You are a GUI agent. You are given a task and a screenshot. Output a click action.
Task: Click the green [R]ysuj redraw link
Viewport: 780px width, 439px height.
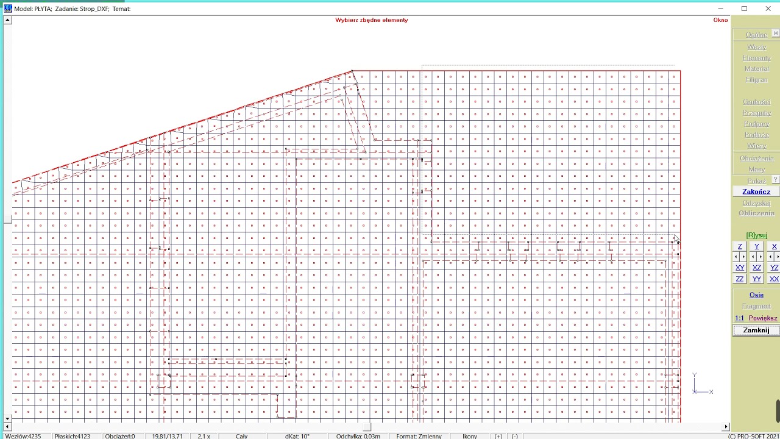click(x=756, y=235)
